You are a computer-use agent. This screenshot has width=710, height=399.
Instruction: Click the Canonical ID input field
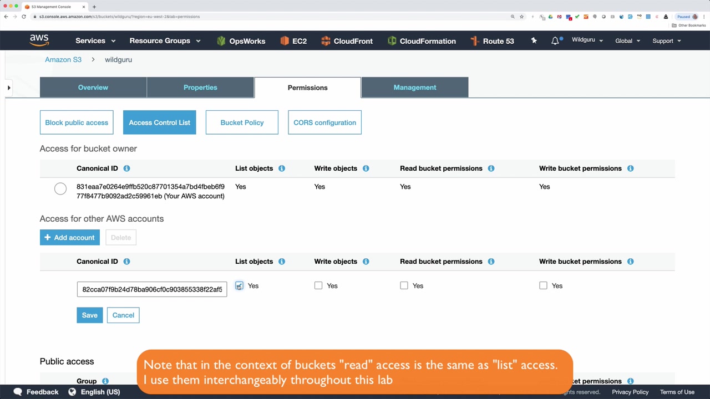click(152, 289)
